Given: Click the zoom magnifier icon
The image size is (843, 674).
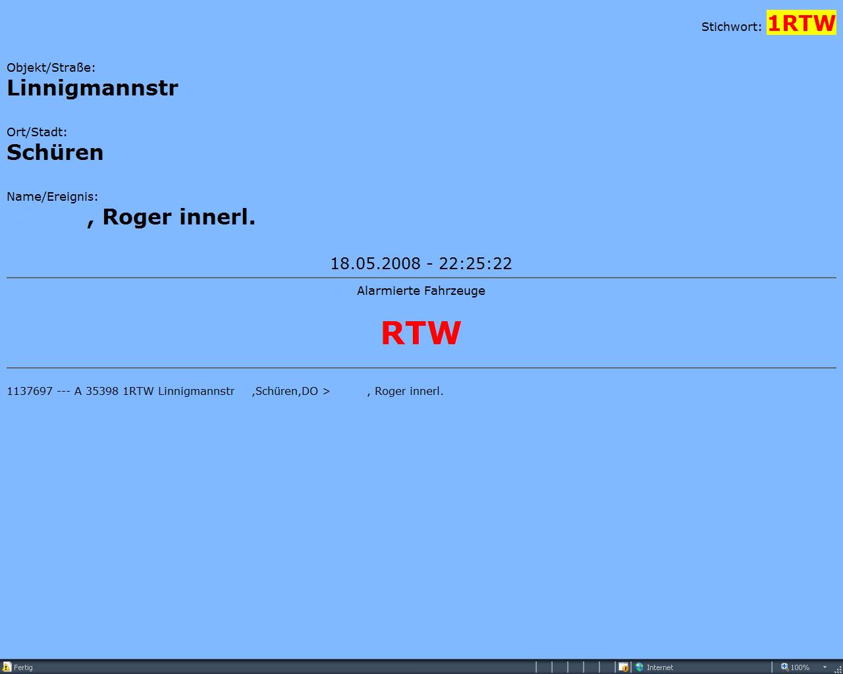Looking at the screenshot, I should [x=784, y=667].
